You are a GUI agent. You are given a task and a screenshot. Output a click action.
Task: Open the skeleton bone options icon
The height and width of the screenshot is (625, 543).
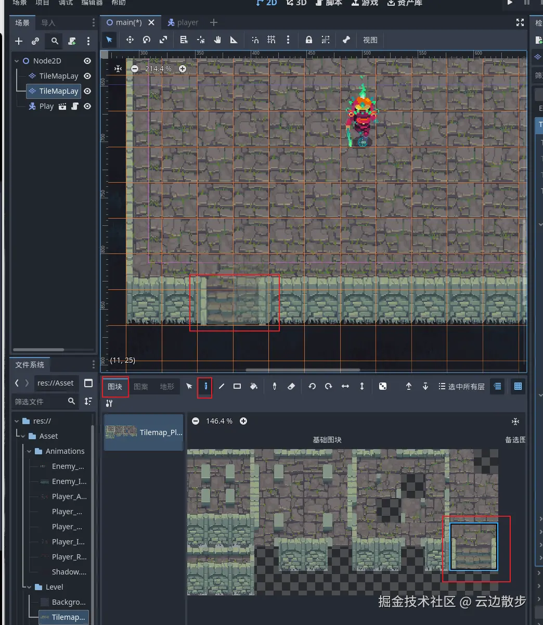tap(346, 40)
